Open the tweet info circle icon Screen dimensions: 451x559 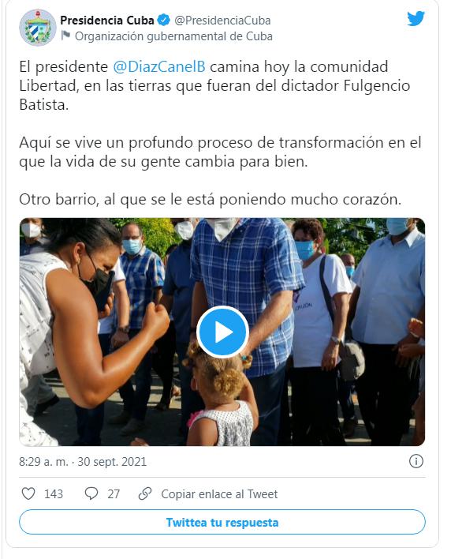(x=416, y=461)
